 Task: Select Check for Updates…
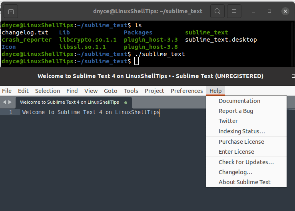[x=247, y=162]
